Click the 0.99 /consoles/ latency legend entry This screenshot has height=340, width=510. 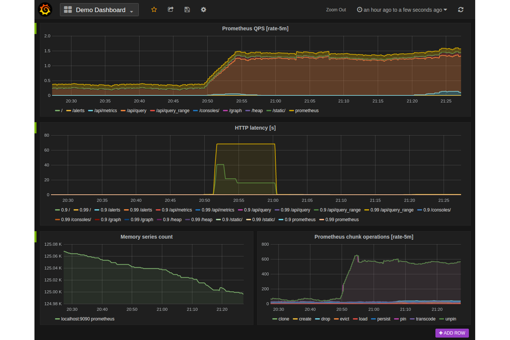point(76,219)
